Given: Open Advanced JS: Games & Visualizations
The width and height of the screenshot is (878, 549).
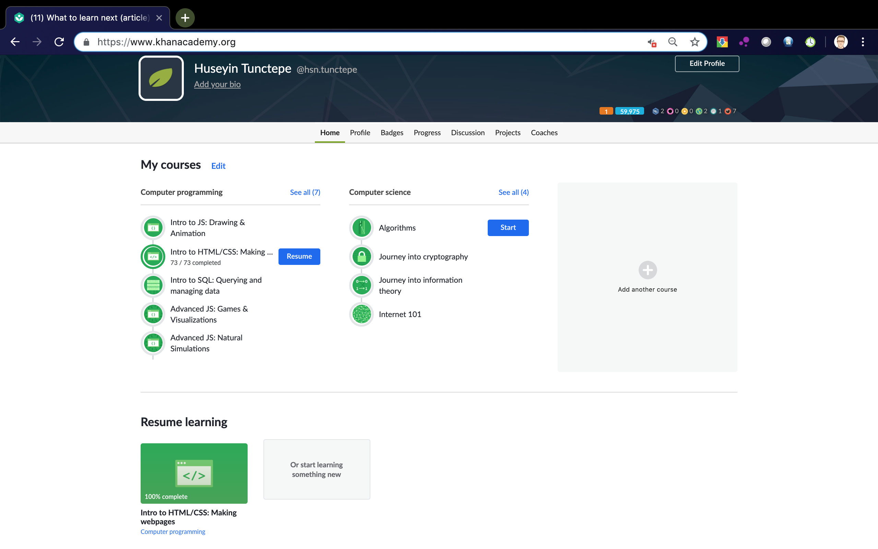Looking at the screenshot, I should pos(209,314).
